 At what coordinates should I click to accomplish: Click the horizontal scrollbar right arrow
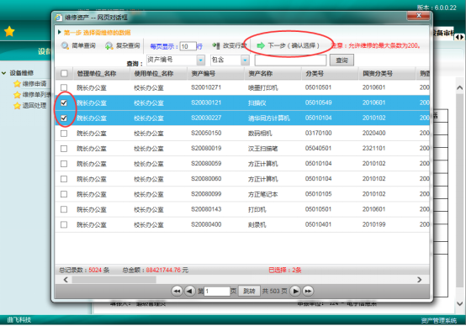tap(420, 280)
